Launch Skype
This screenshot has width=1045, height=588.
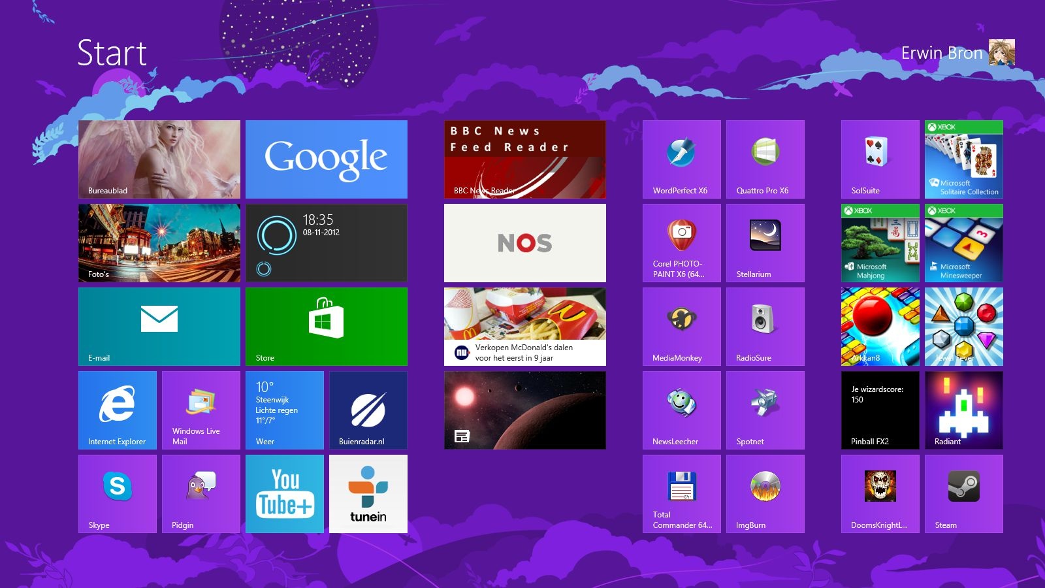(x=118, y=494)
